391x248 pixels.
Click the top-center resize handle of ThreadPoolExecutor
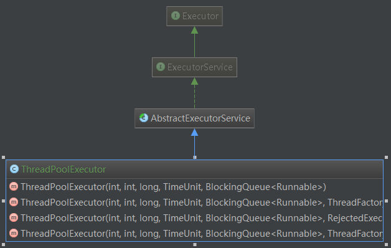195,158
